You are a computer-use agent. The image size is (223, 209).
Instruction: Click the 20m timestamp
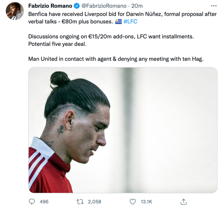(x=137, y=6)
